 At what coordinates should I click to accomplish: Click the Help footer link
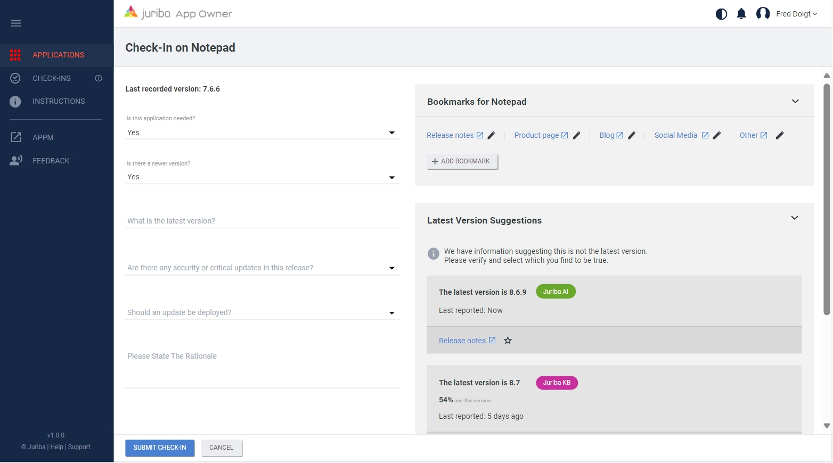point(56,447)
